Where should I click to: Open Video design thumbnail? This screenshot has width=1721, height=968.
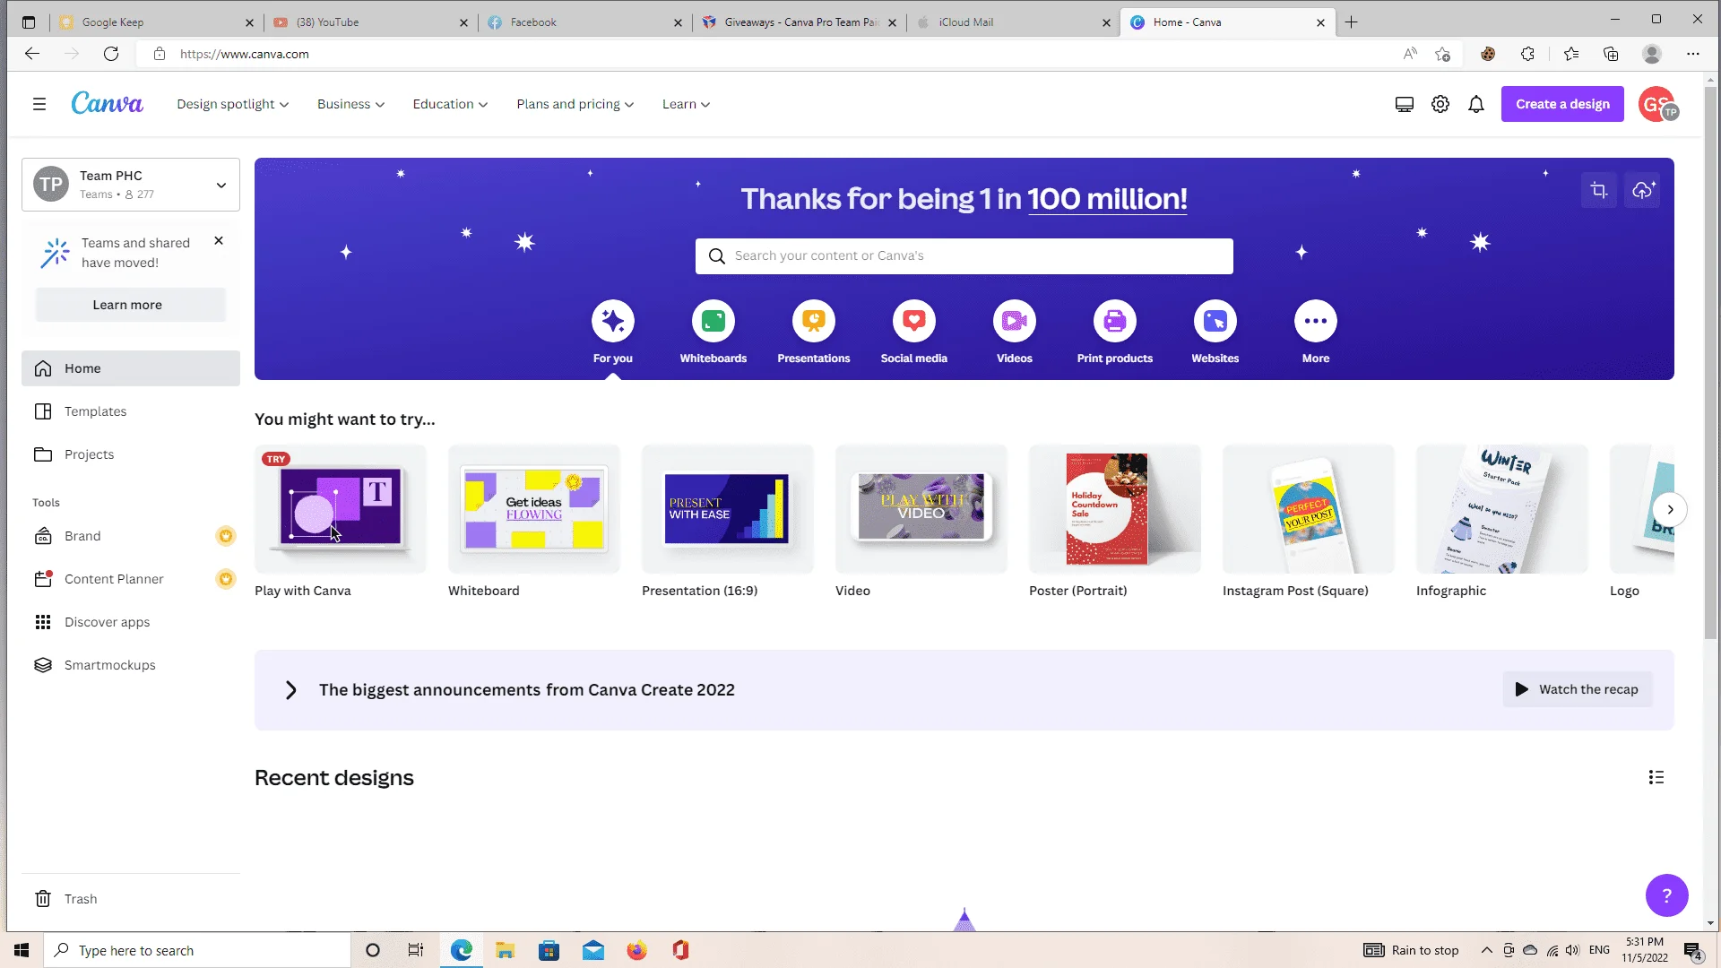click(x=921, y=509)
